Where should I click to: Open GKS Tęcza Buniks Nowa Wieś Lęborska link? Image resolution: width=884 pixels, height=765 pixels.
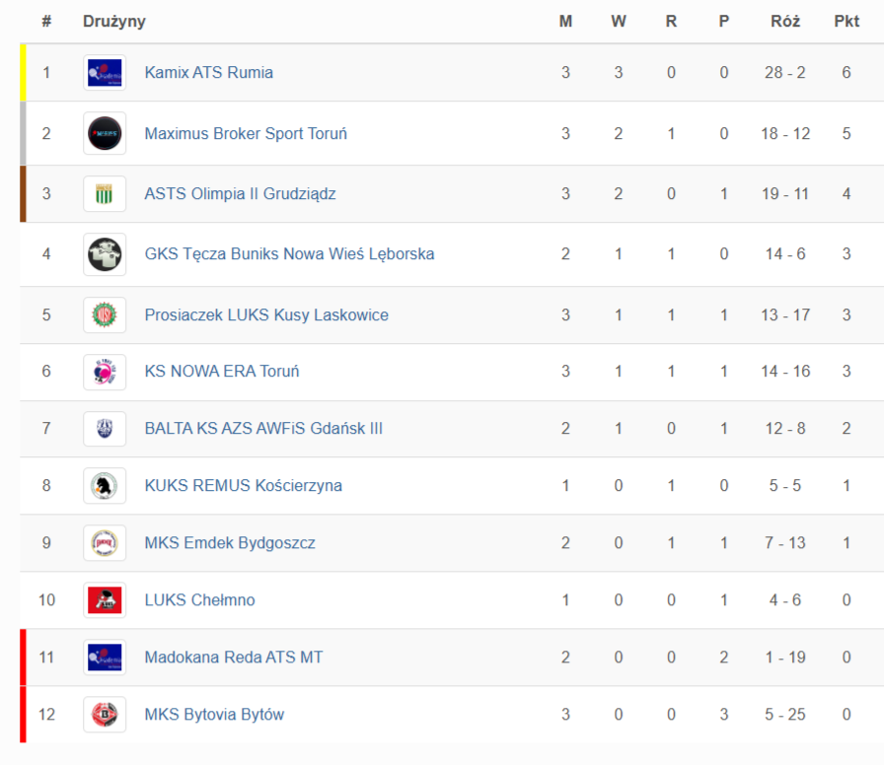(x=289, y=254)
